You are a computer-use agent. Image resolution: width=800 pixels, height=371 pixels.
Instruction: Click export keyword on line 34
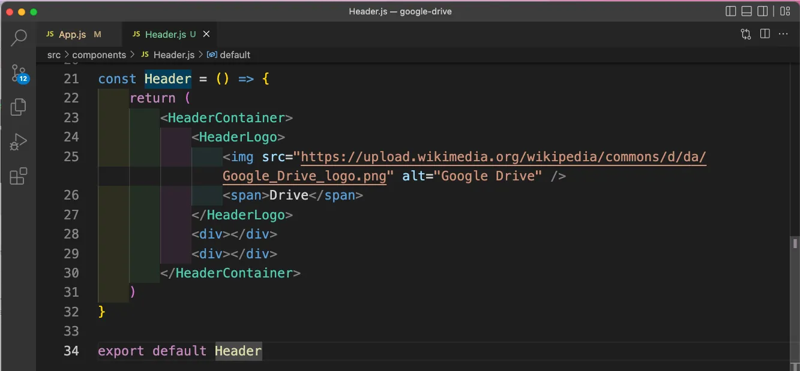pos(121,351)
